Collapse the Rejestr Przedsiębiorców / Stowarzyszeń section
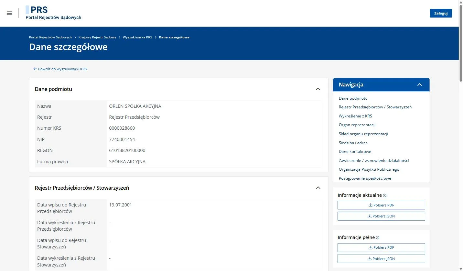 pos(318,188)
